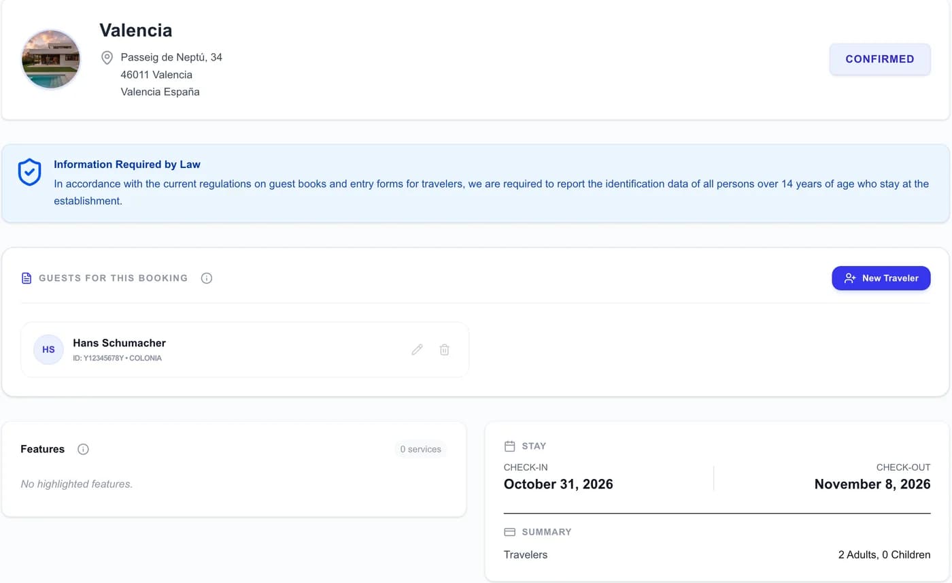Click the 2 Adults, 0 Children value
The image size is (952, 583).
click(x=884, y=554)
